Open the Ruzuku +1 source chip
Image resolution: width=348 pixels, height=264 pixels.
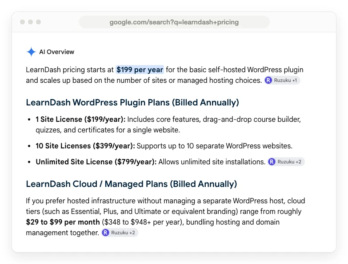pos(282,80)
